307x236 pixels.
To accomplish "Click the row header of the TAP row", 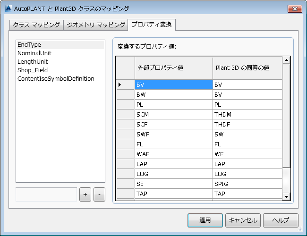I will tap(126, 194).
